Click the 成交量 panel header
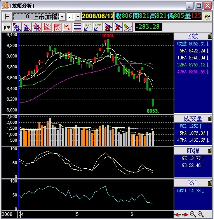The height and width of the screenshot is (219, 214). tap(193, 119)
